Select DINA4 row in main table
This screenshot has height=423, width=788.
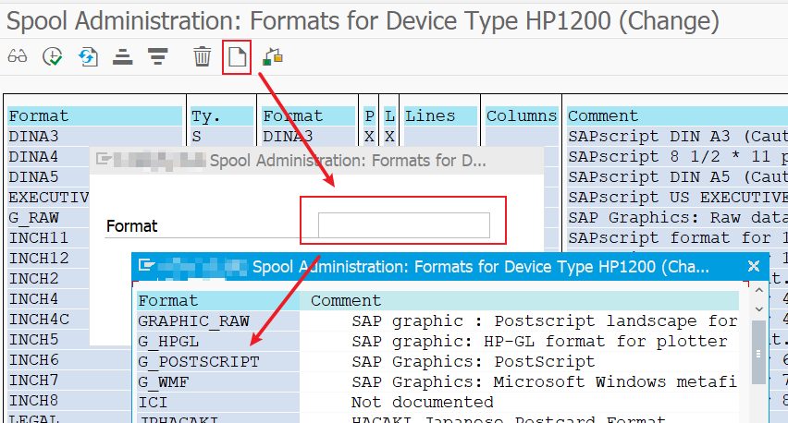coord(33,157)
